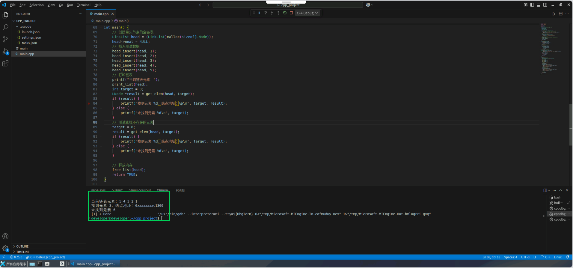The width and height of the screenshot is (573, 268).
Task: Go forward with the navigation arrow
Action: 207,5
